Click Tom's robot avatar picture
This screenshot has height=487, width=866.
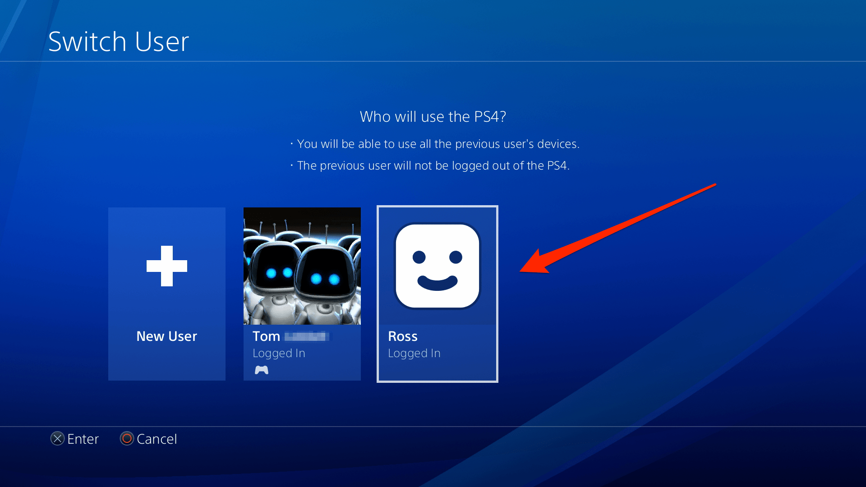302,266
